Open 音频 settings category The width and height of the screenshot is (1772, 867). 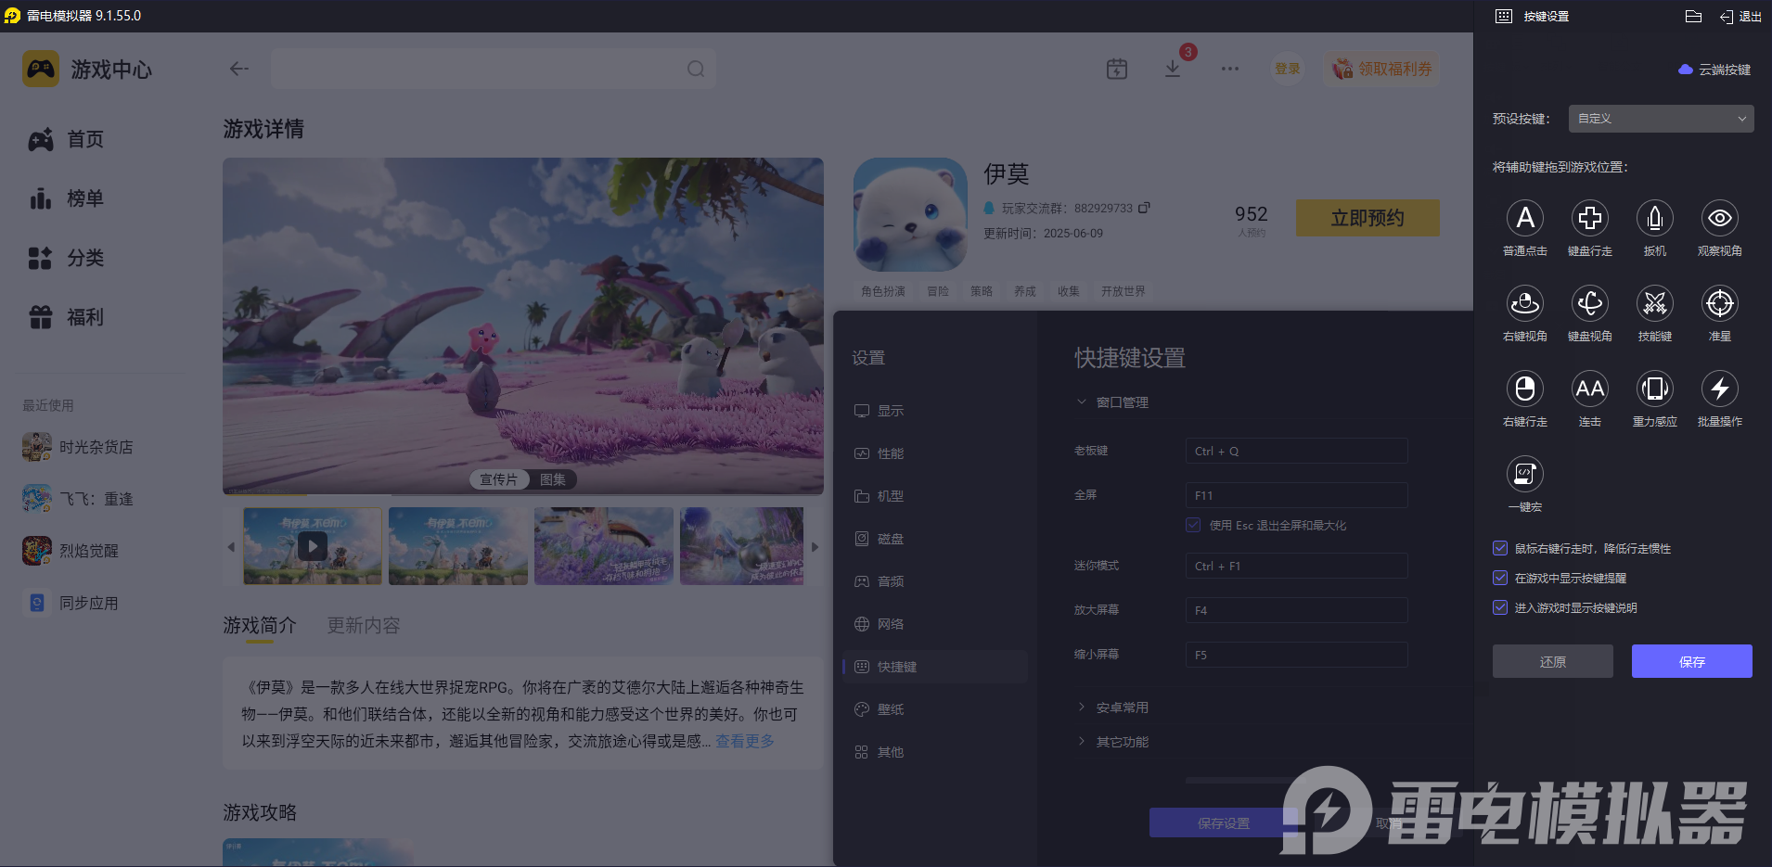(935, 581)
